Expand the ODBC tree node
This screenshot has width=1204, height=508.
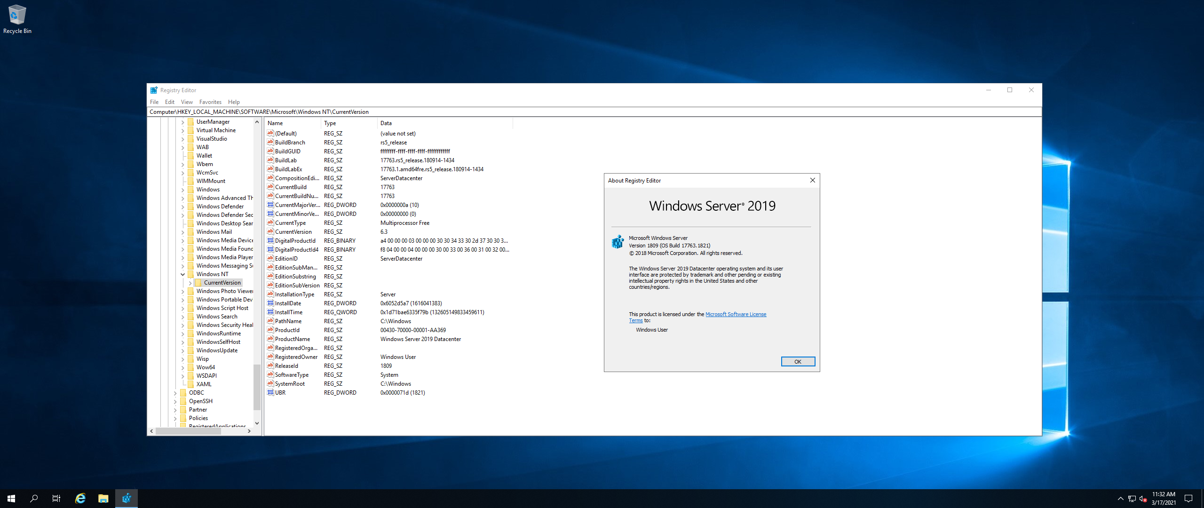175,393
